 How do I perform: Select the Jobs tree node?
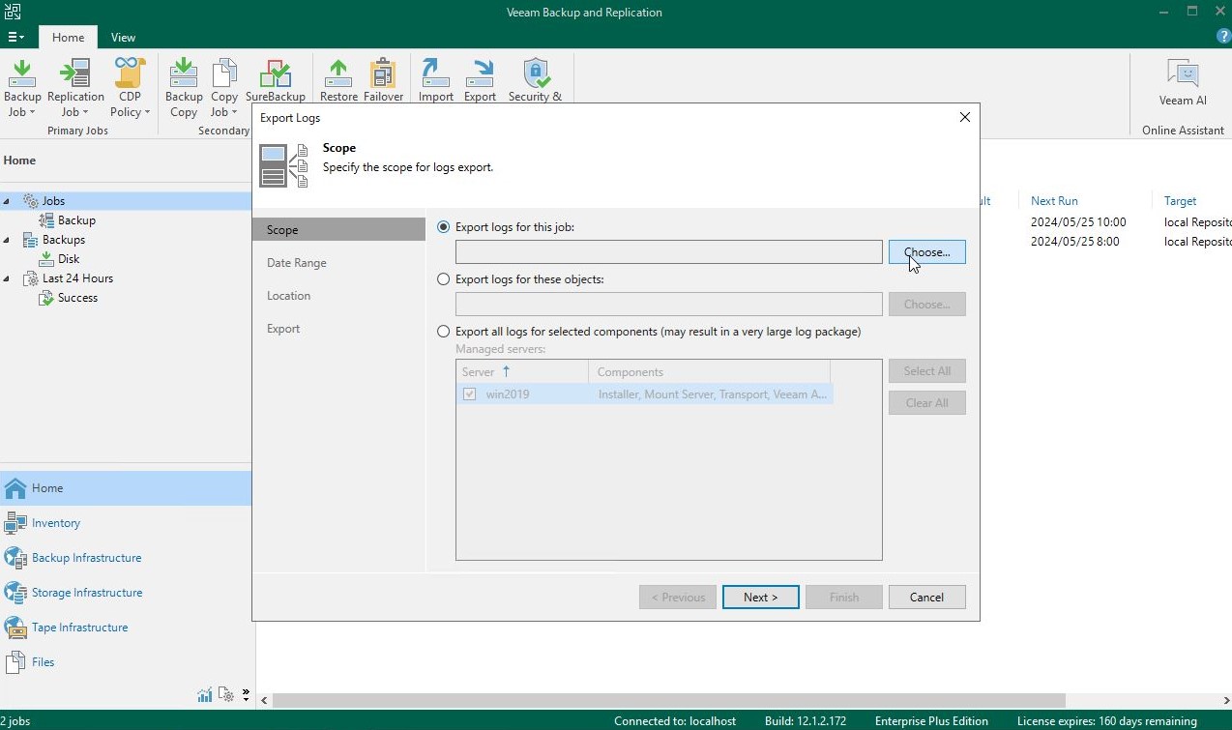[53, 201]
